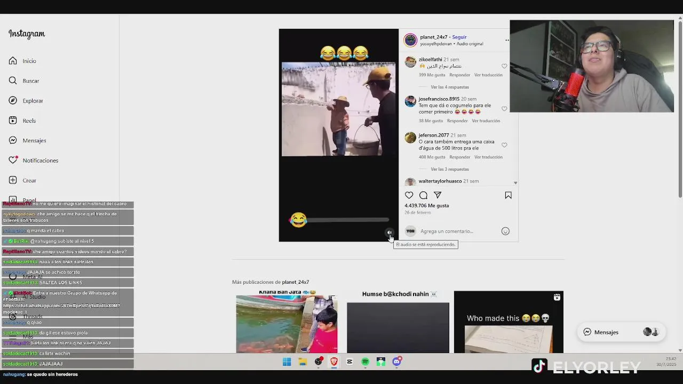Select Buscar in sidebar
This screenshot has height=384, width=683.
(31, 81)
